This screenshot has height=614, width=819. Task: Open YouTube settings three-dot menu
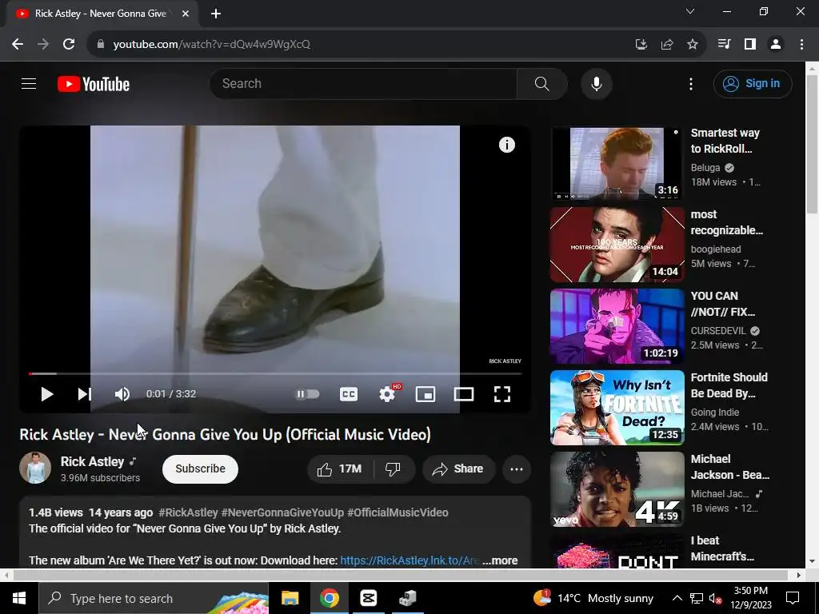[691, 84]
